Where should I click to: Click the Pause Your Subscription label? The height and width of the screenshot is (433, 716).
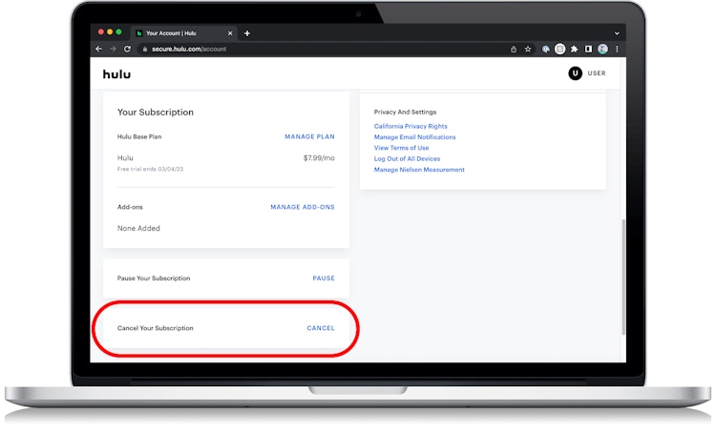pos(154,278)
